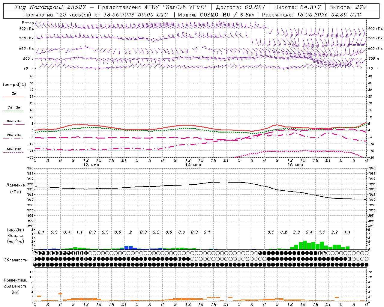This screenshot has height=307, width=384.
Task: Click the 13 мая date label
Action: 91,165
